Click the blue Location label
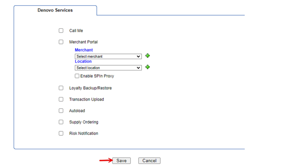The image size is (292, 167). coord(83,61)
